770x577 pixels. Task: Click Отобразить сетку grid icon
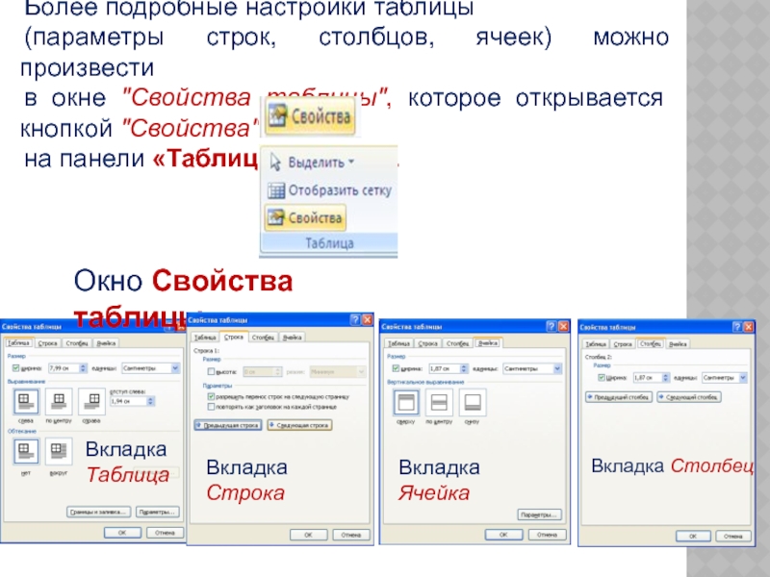[276, 190]
